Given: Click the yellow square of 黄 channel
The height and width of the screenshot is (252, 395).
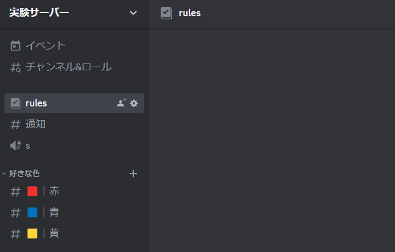Looking at the screenshot, I should (32, 233).
